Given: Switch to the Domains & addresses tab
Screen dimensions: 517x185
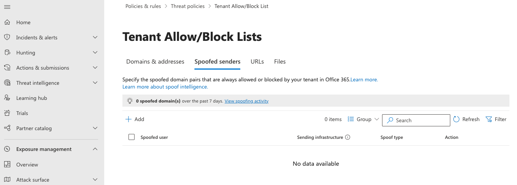Looking at the screenshot, I should (155, 62).
